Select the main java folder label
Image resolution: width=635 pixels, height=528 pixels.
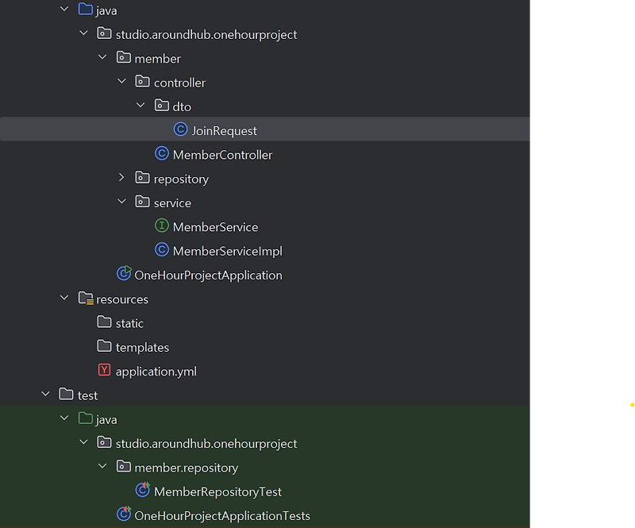(x=106, y=11)
